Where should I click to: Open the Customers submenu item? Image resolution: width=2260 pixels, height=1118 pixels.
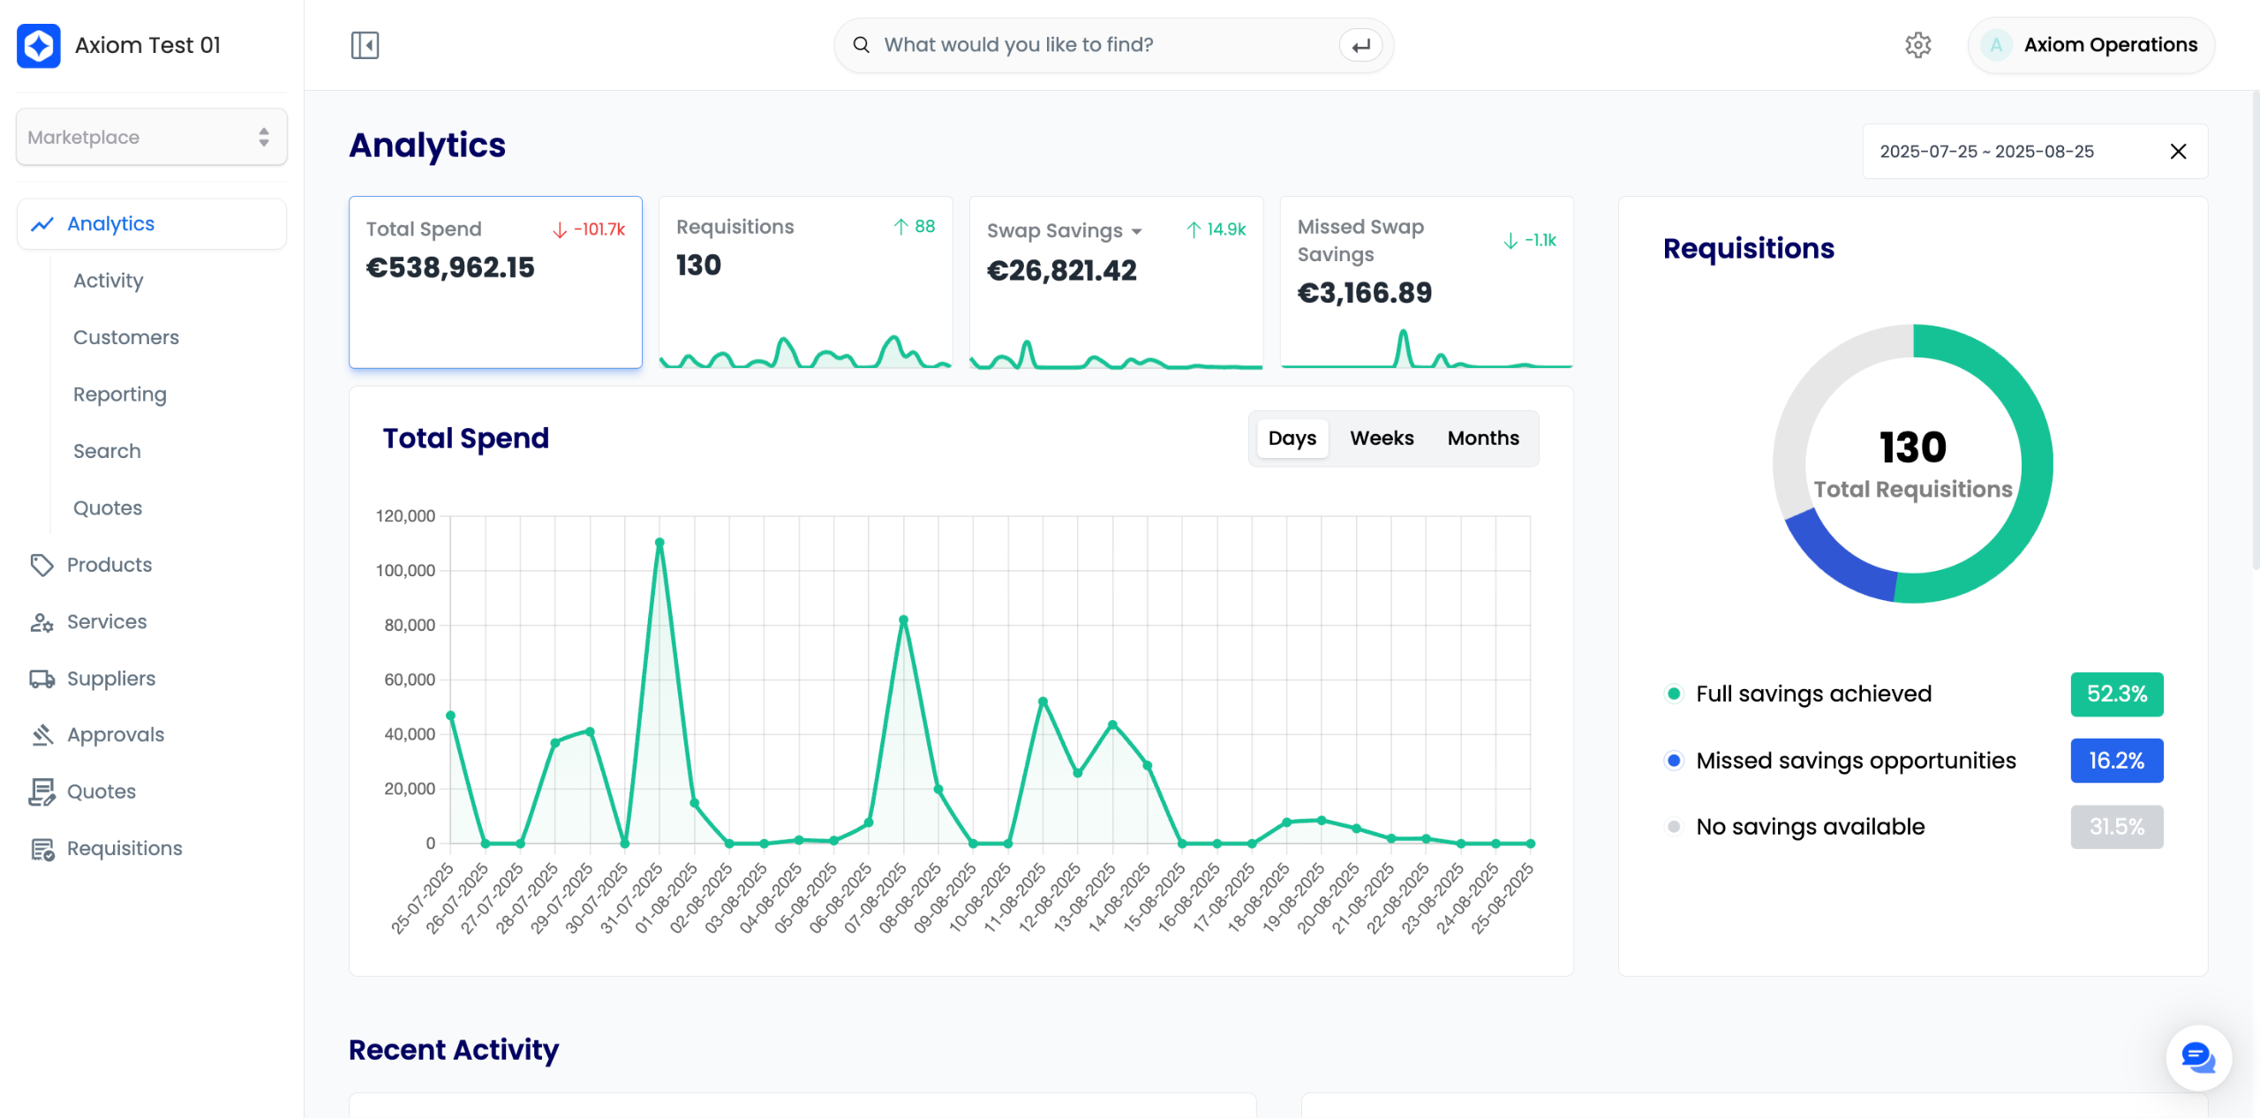click(x=125, y=337)
